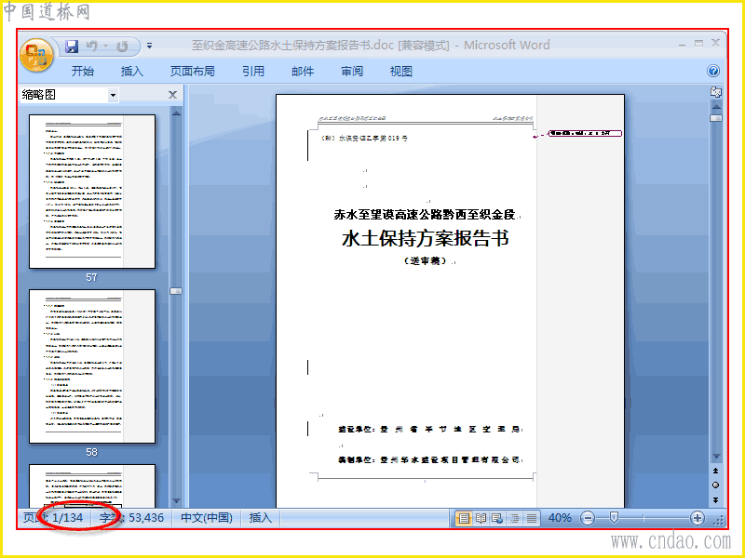Click the Redo icon
The height and width of the screenshot is (558, 745).
pyautogui.click(x=122, y=46)
